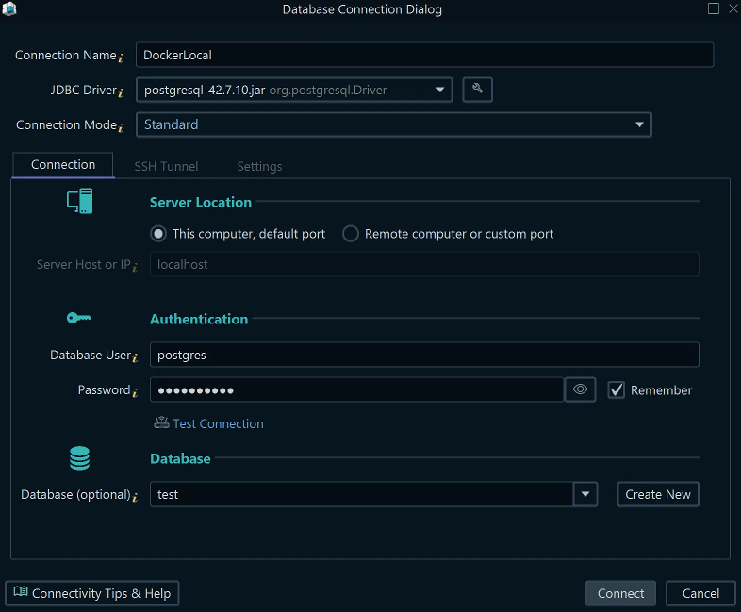This screenshot has width=741, height=612.
Task: Click the Database field containing test
Action: [x=361, y=494]
